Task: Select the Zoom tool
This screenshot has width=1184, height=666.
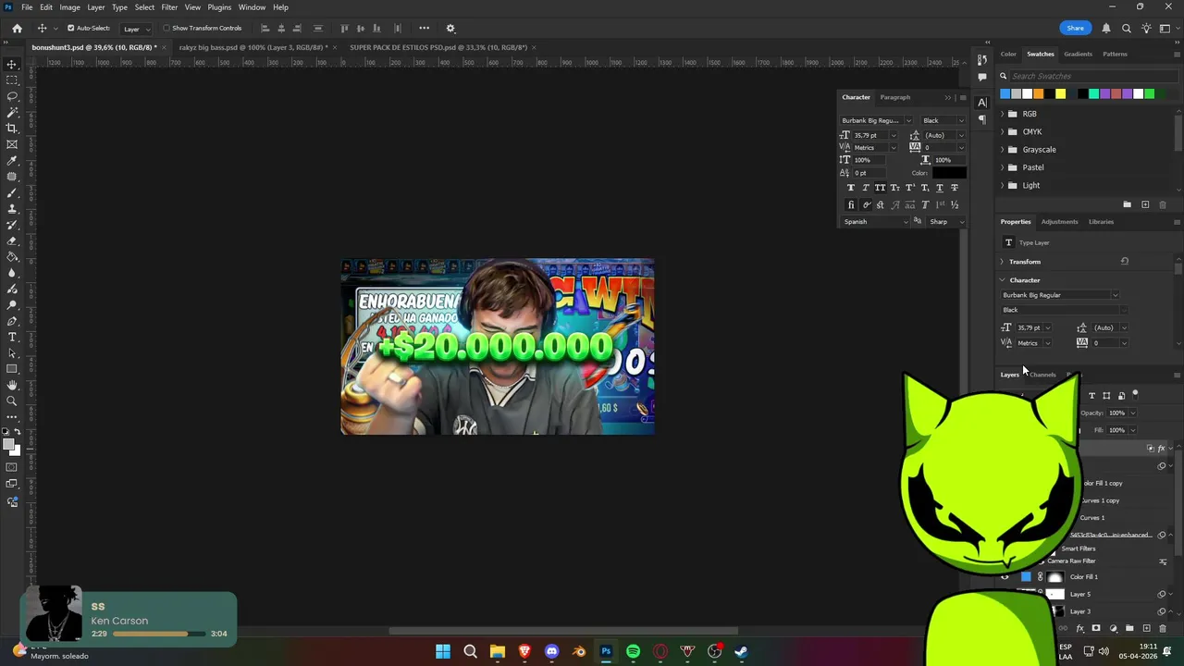Action: pos(12,401)
